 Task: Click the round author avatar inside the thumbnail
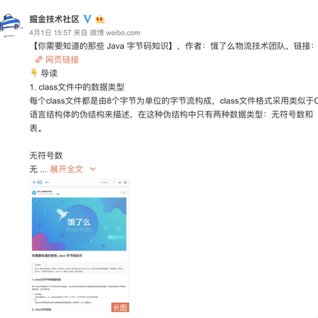click(34, 192)
